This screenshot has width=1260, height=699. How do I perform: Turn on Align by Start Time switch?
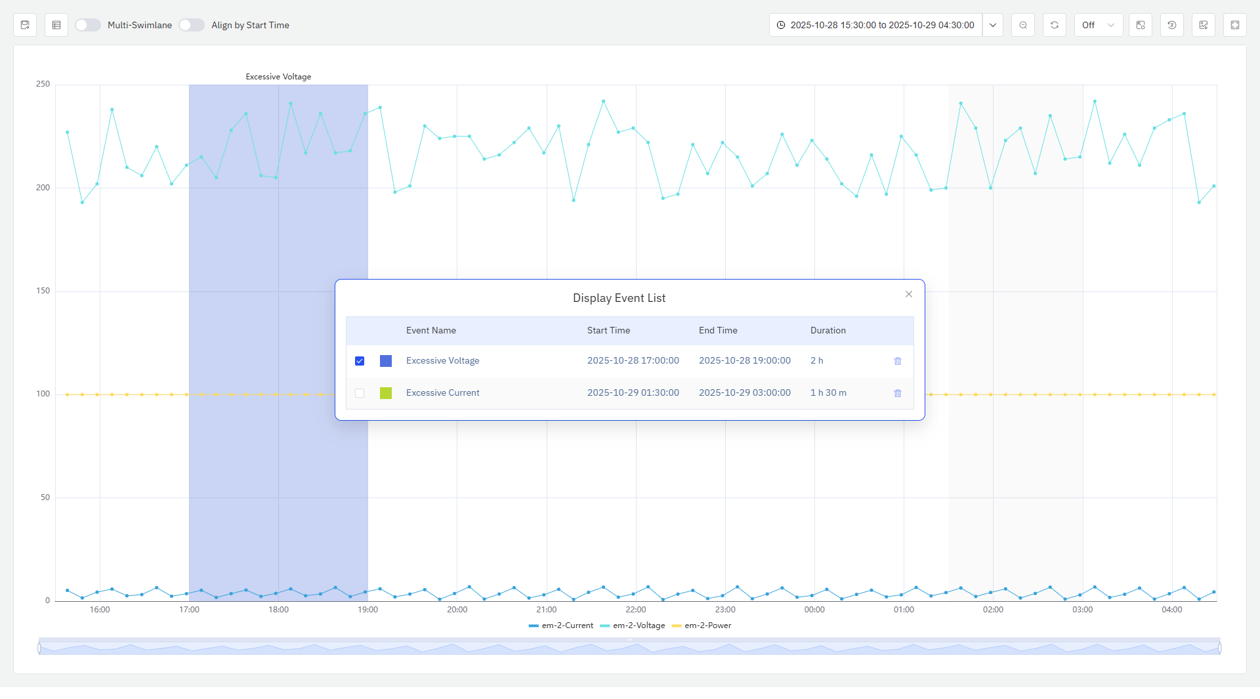pyautogui.click(x=192, y=25)
